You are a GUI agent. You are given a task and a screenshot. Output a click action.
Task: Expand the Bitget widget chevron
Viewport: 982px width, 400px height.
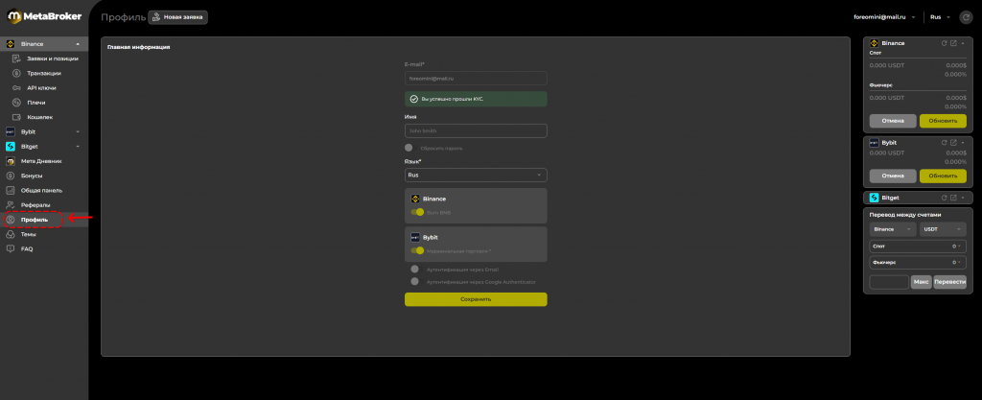[963, 198]
